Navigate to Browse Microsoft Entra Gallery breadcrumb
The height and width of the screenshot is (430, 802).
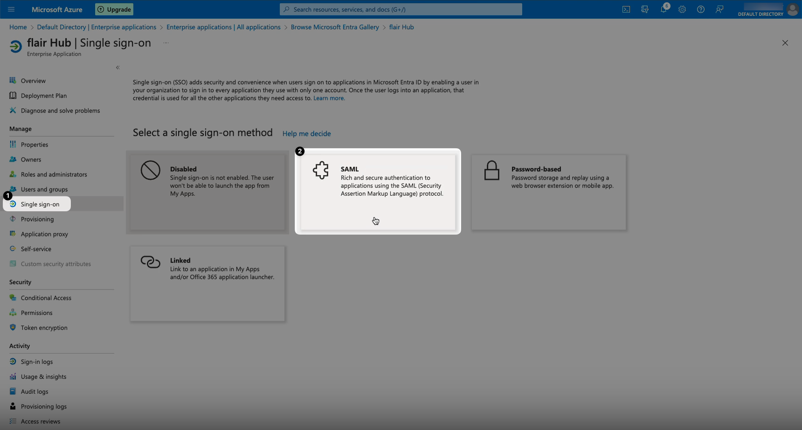coord(334,27)
